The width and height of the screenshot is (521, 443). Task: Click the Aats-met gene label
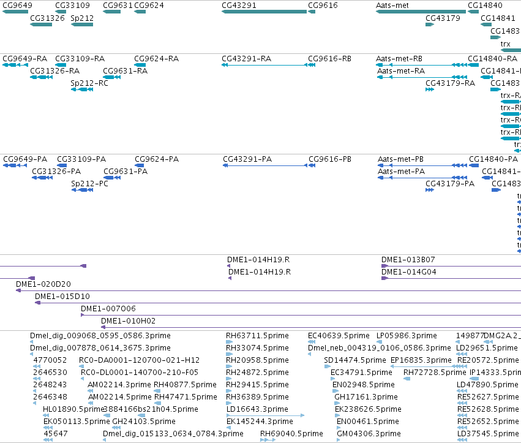[x=392, y=6]
